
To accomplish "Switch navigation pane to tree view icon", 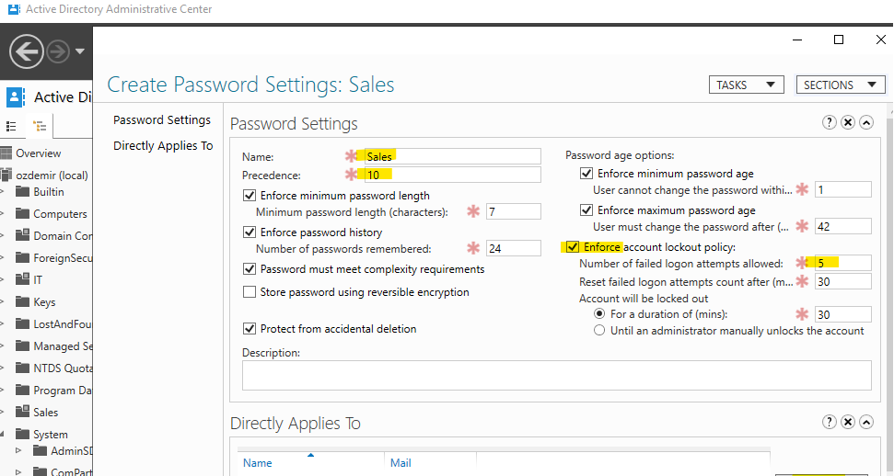I will pos(40,126).
